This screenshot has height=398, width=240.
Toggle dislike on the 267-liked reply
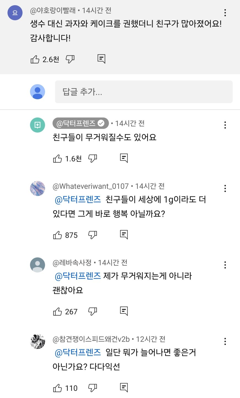click(93, 311)
